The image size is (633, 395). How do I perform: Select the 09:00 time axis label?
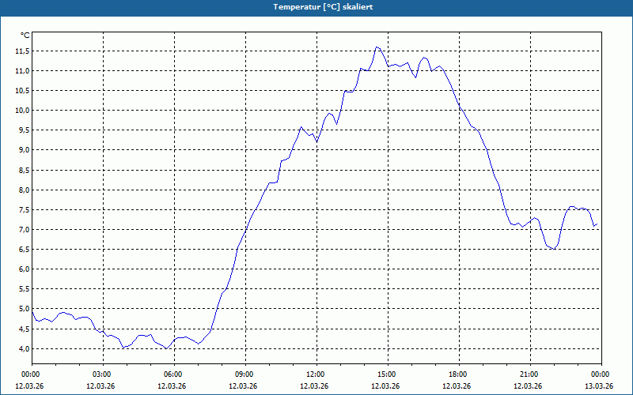pos(245,374)
